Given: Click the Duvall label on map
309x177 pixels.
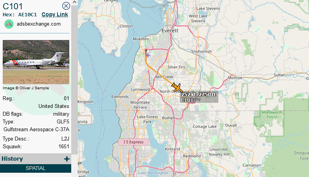Looking at the screenshot, I should coord(231,125).
